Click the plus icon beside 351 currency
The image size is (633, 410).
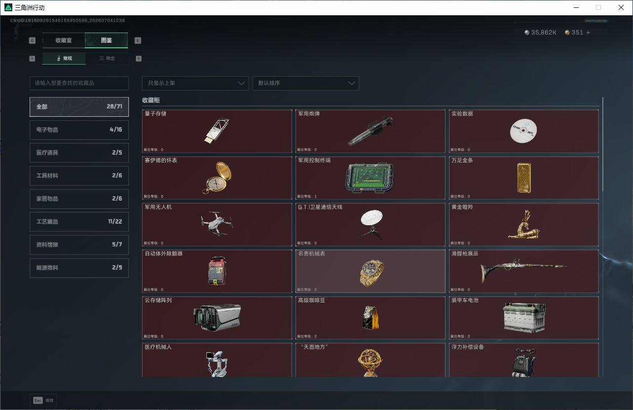point(588,33)
